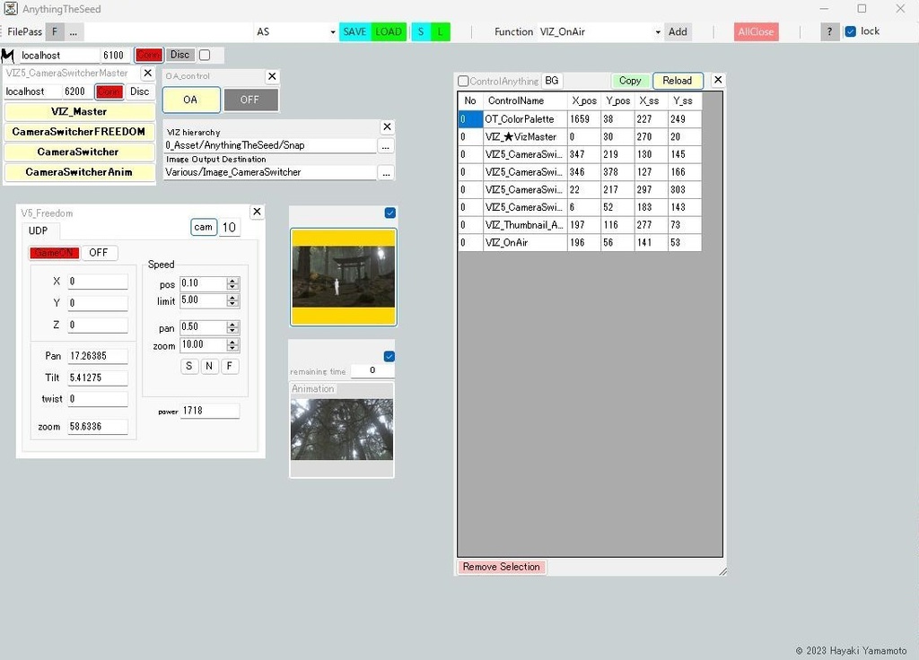This screenshot has width=919, height=660.
Task: Click the N speed preset button
Action: point(209,366)
